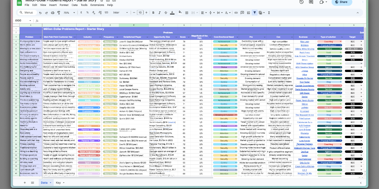Screen dimensions: 379x189
Task: Select the Paint format tool
Action: pyautogui.click(x=58, y=13)
